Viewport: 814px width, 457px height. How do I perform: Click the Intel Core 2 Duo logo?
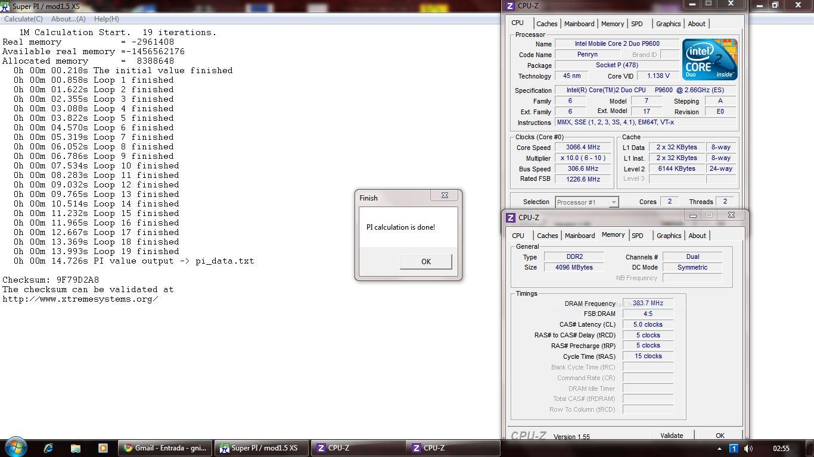(x=710, y=60)
